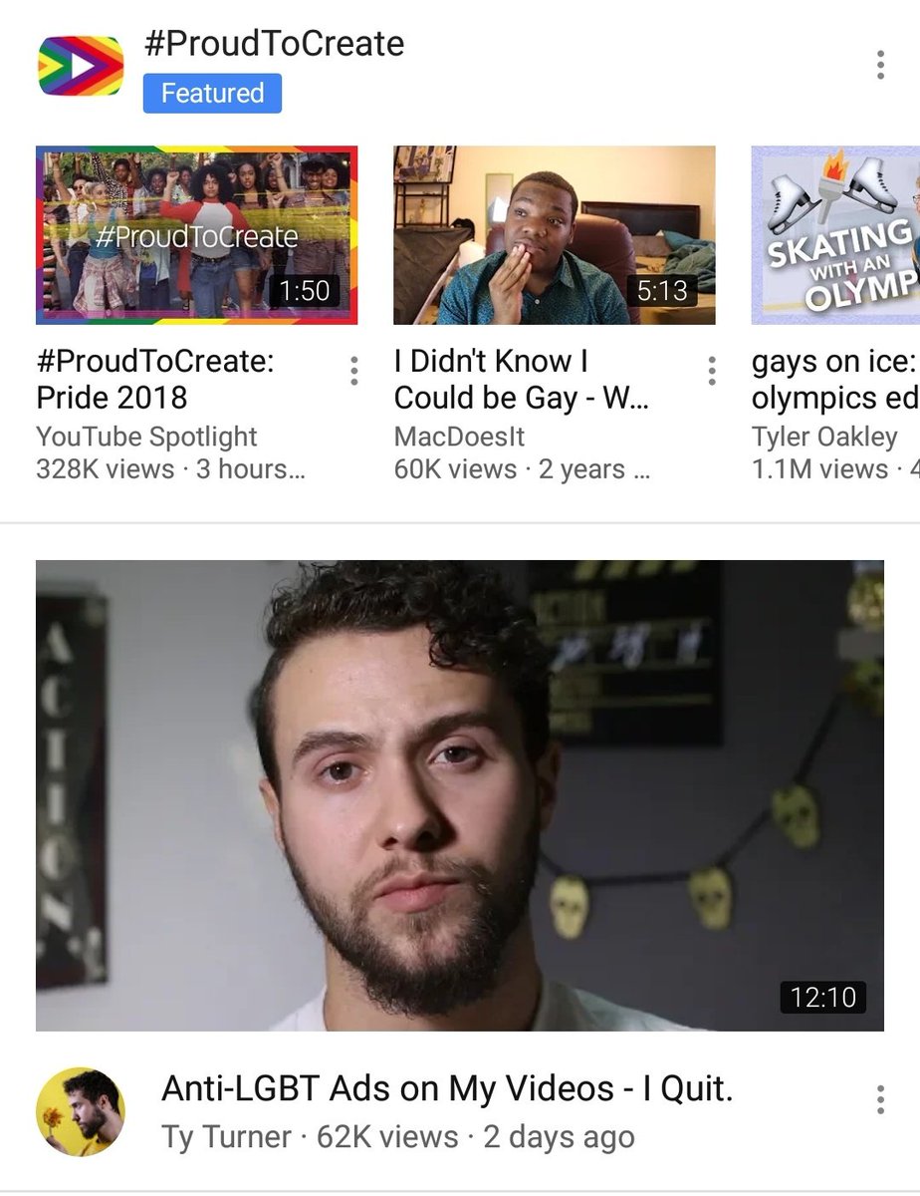Select the #ProudToCreate section heading
The width and height of the screenshot is (920, 1196).
click(274, 44)
